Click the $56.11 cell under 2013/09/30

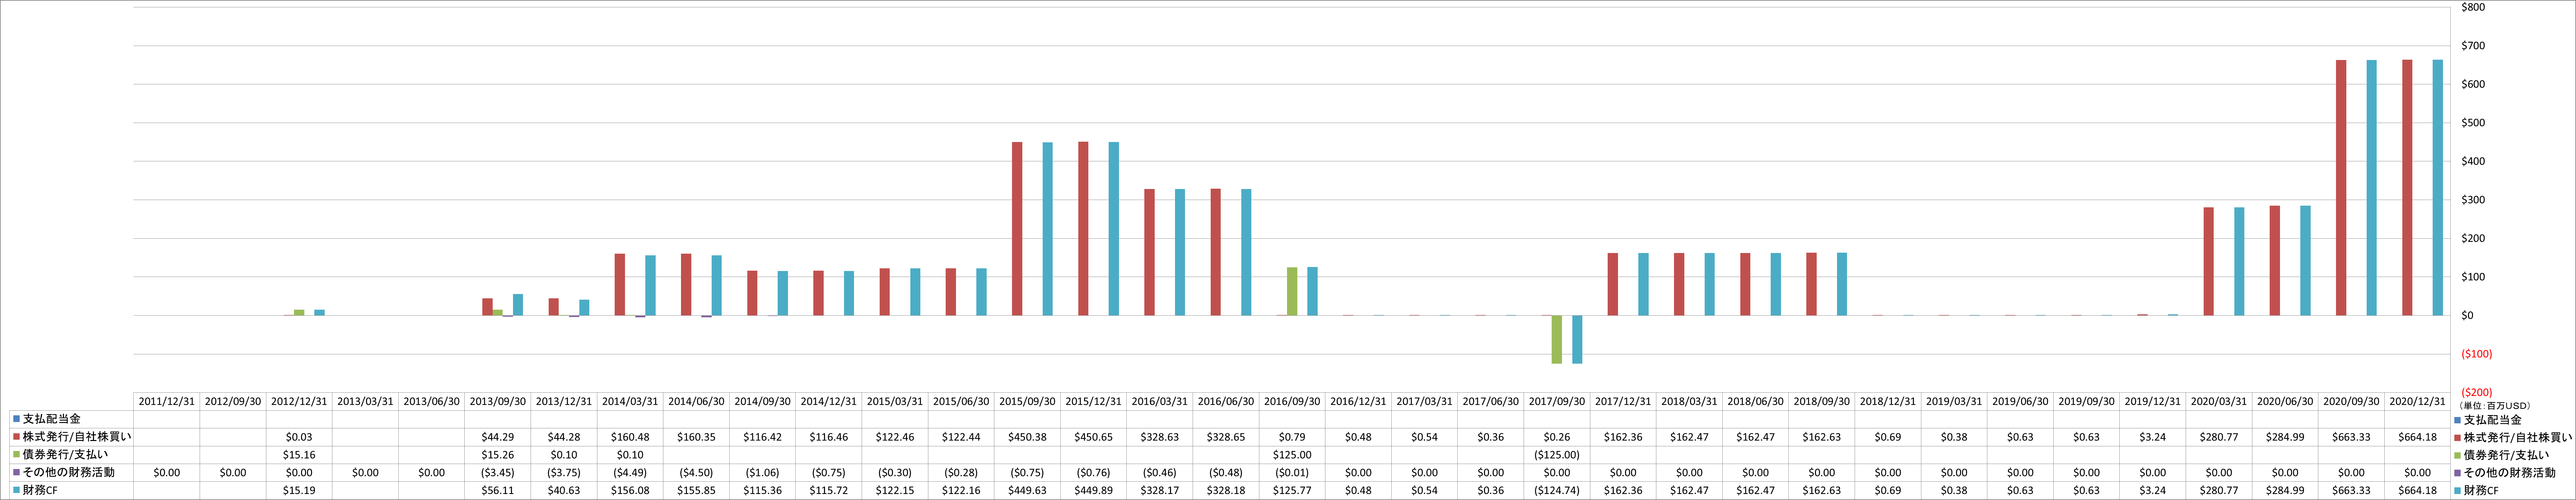[x=498, y=490]
